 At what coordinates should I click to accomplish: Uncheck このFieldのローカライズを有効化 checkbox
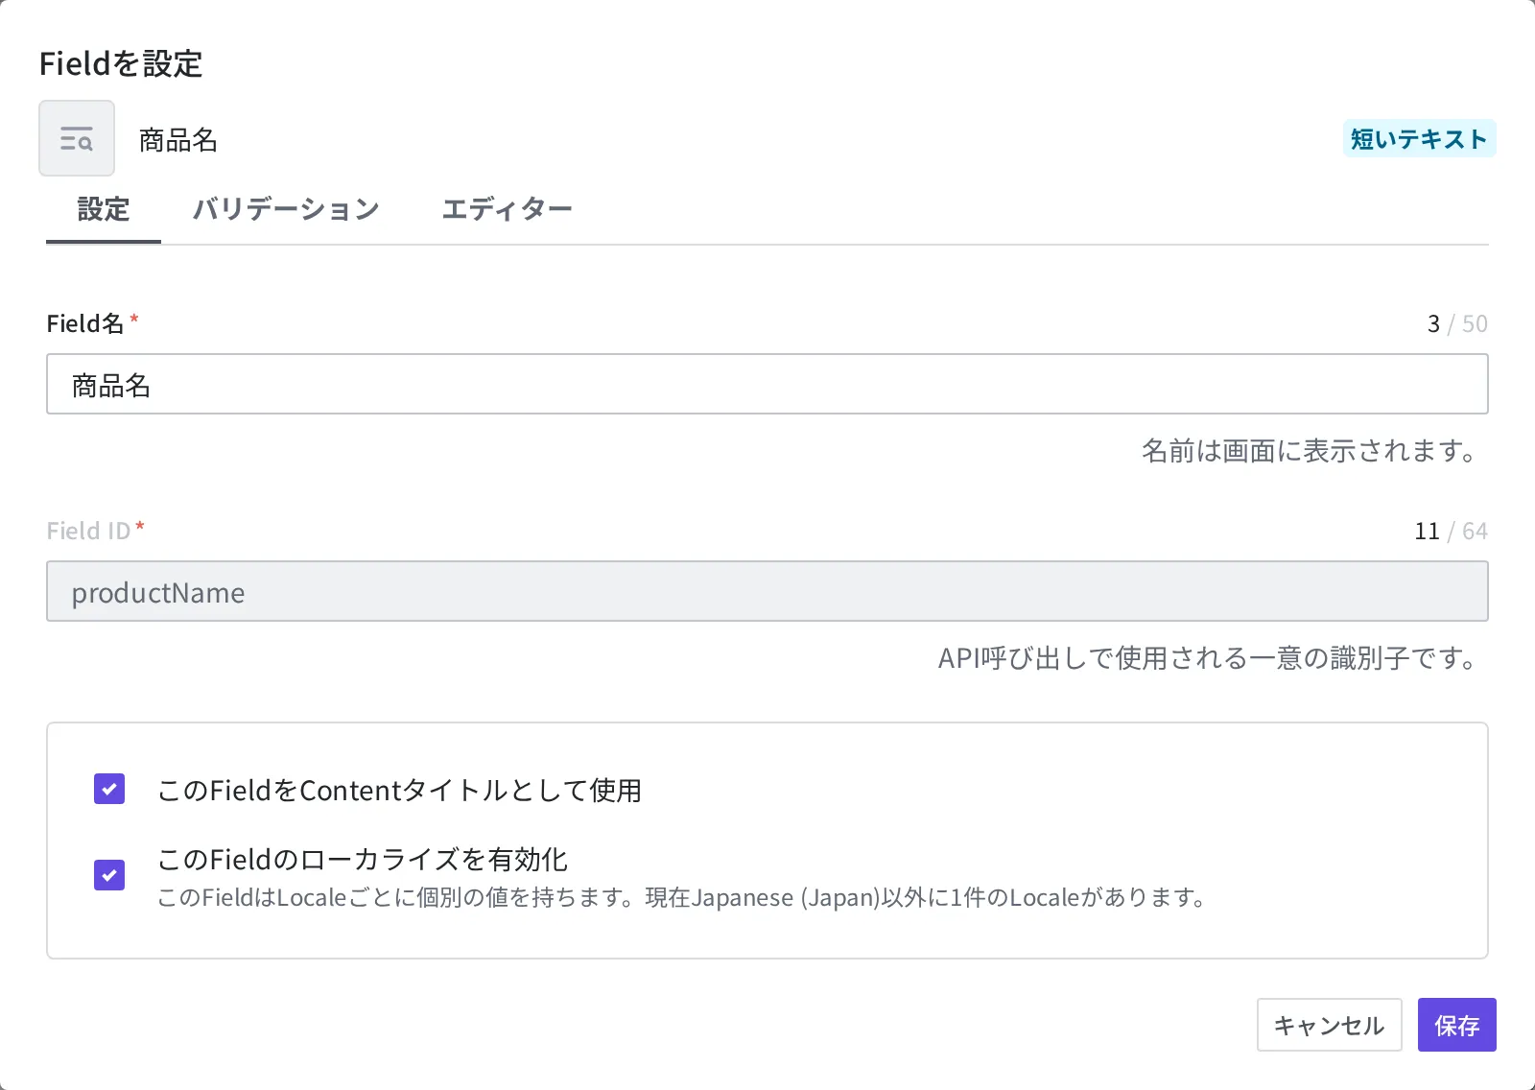tap(109, 875)
